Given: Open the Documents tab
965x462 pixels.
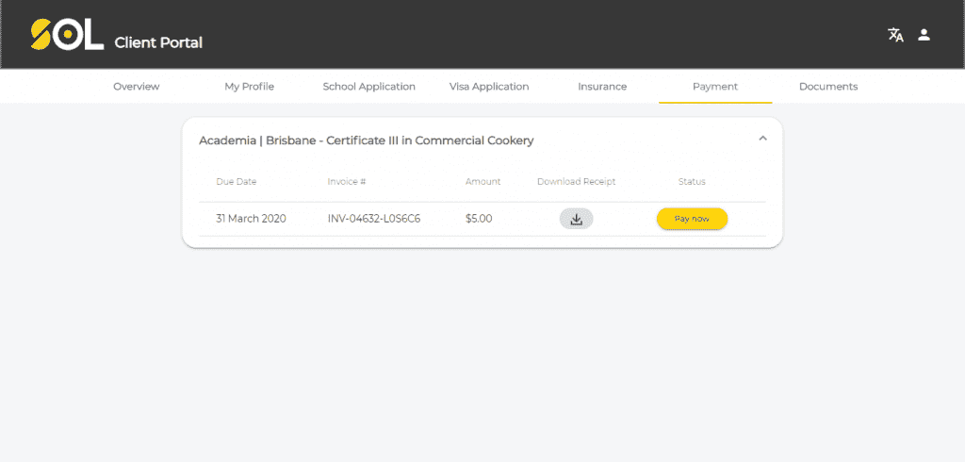Looking at the screenshot, I should 828,86.
